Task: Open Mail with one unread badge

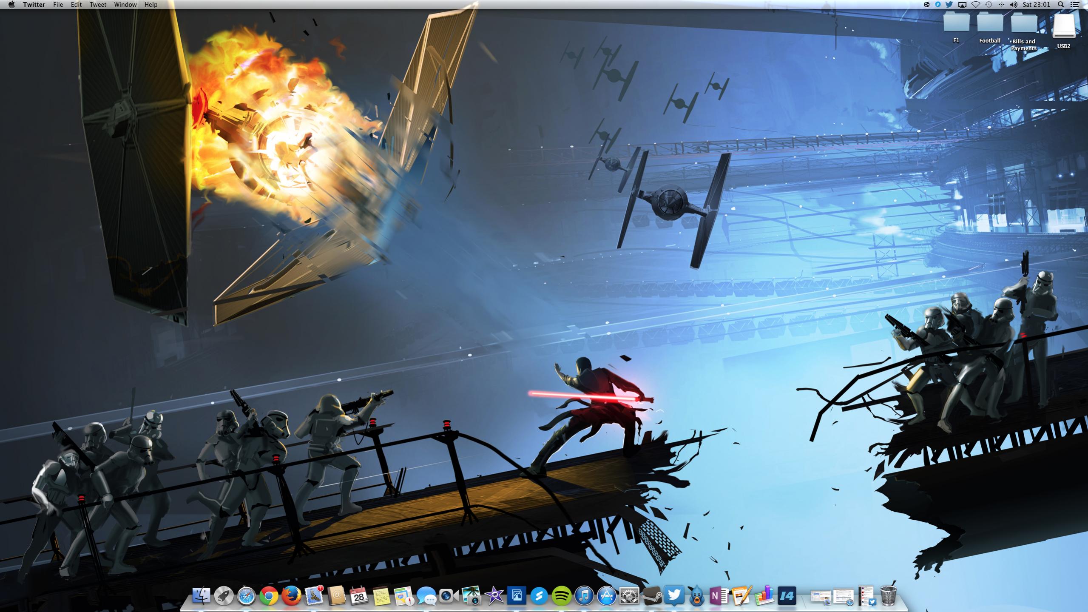Action: coord(314,596)
